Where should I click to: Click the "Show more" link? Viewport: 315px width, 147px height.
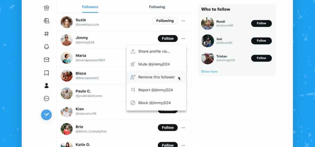coord(209,72)
